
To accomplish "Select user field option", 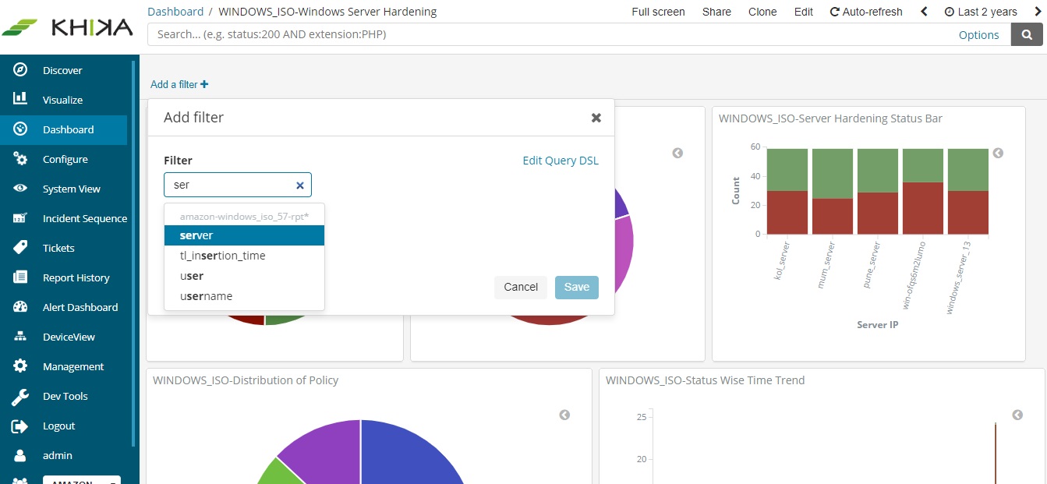I will [244, 276].
